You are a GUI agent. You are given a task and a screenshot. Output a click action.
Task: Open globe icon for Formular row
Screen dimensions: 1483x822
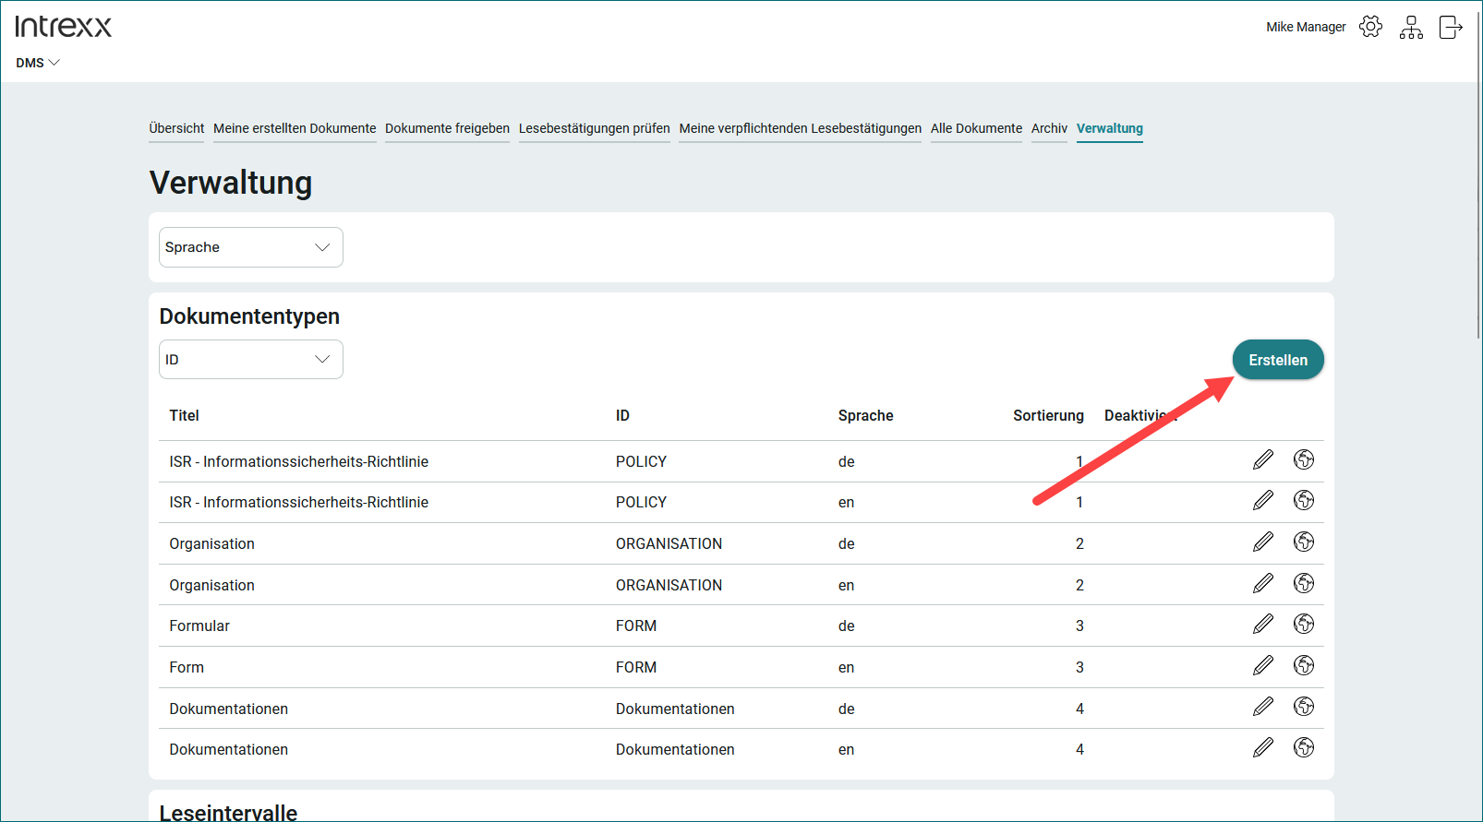(1304, 624)
